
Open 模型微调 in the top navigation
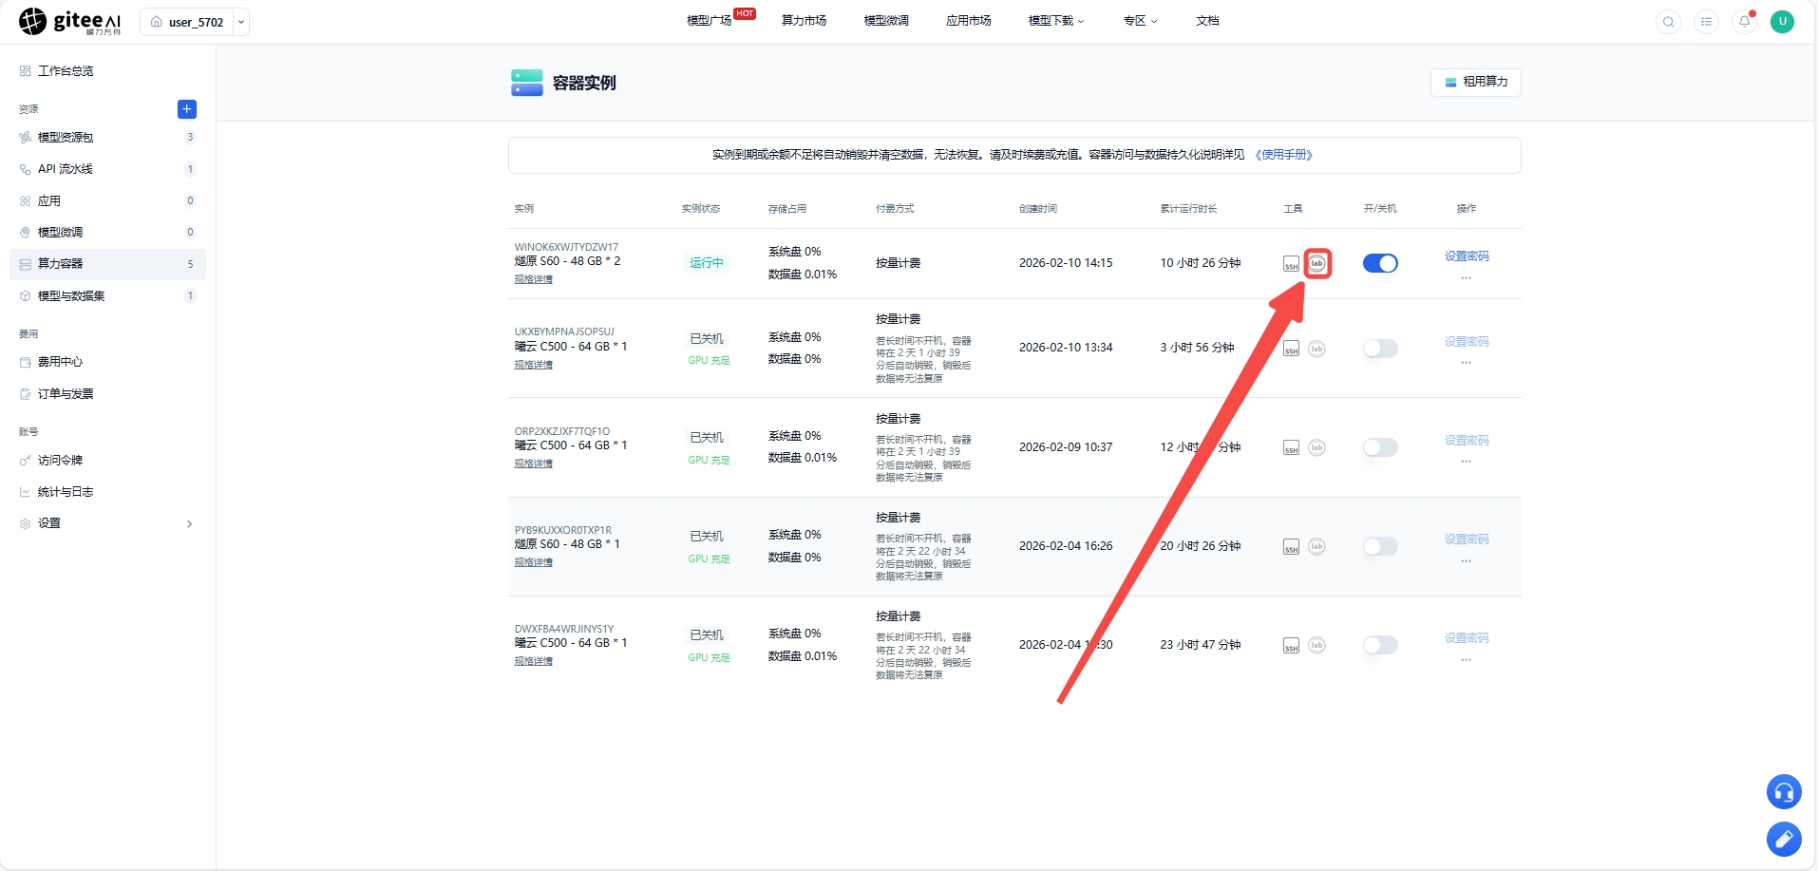pos(886,21)
